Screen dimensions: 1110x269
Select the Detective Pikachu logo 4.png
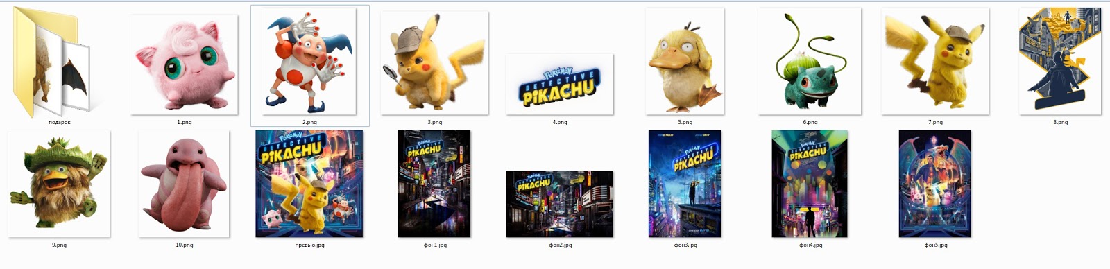pos(560,85)
